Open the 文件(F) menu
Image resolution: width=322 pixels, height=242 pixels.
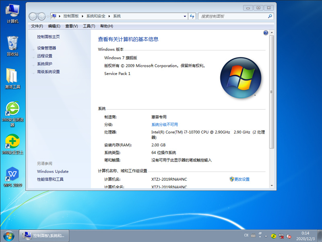(37, 26)
